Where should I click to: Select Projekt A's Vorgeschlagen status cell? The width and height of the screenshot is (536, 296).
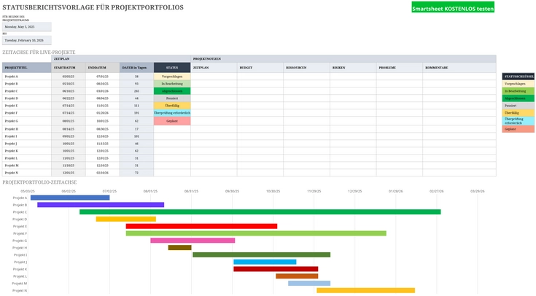click(x=172, y=77)
